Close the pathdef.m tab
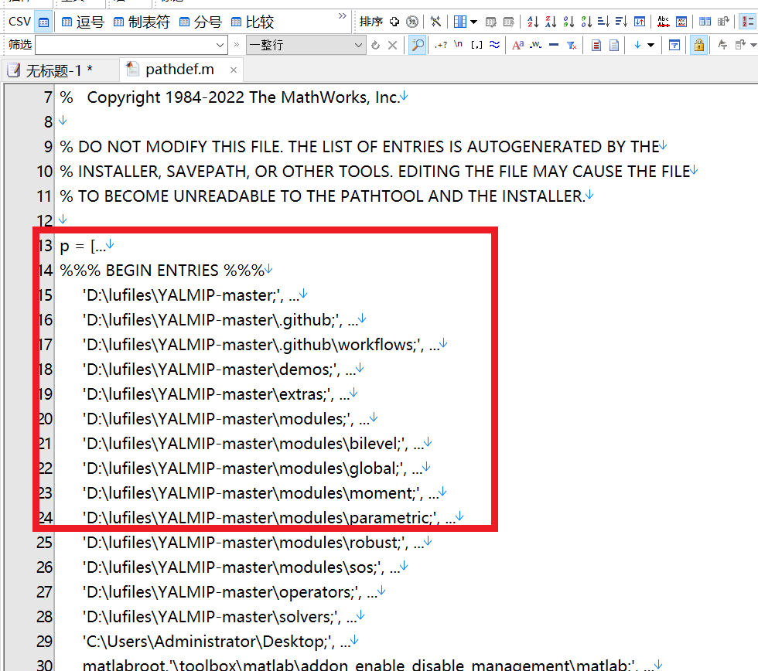The height and width of the screenshot is (671, 758). pyautogui.click(x=234, y=70)
